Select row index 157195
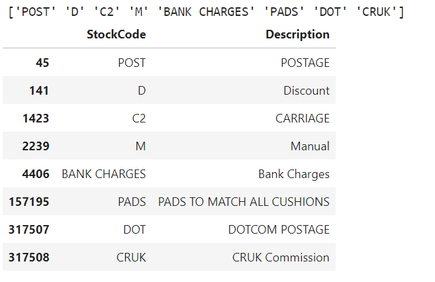Screen dimensions: 435x282 click(x=29, y=202)
